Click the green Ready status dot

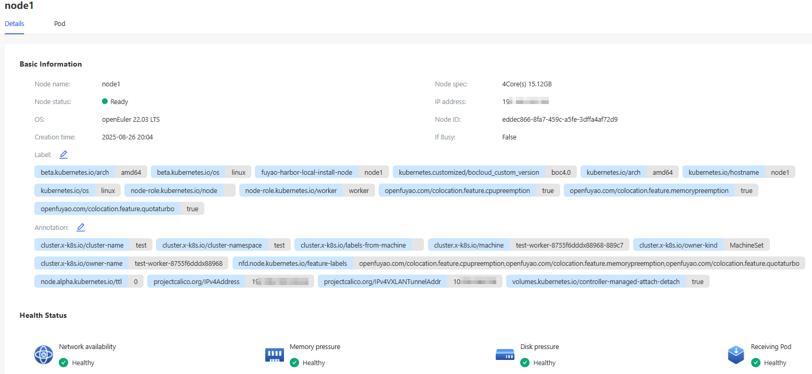point(105,101)
